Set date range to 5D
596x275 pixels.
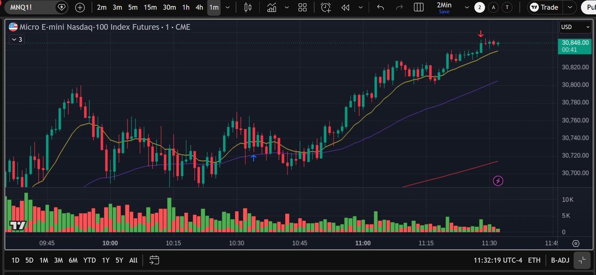point(30,260)
